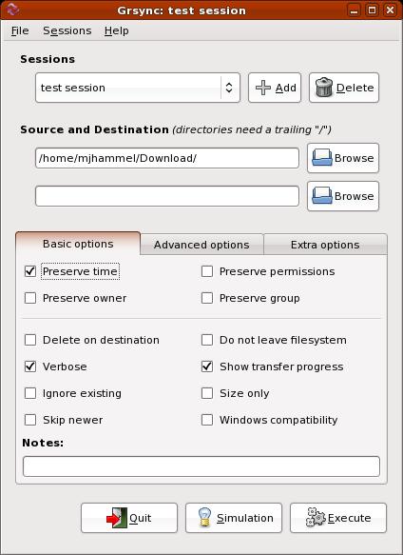The width and height of the screenshot is (403, 555).
Task: Open the test session dropdown list
Action: [x=138, y=88]
